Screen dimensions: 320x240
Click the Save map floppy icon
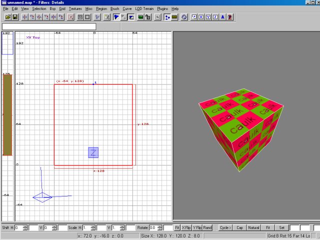pos(15,17)
